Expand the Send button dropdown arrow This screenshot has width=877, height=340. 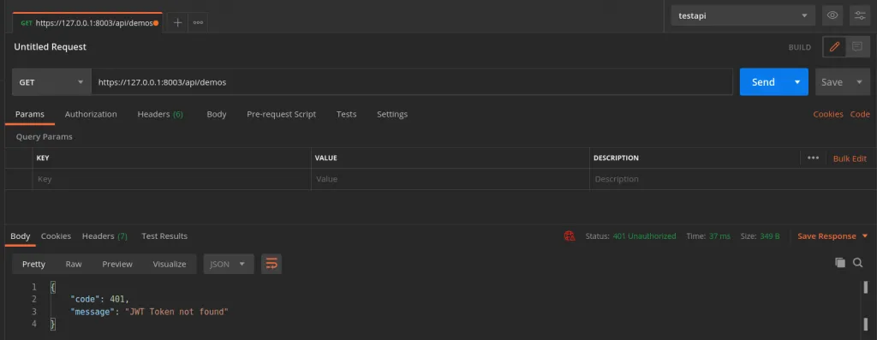coord(797,82)
